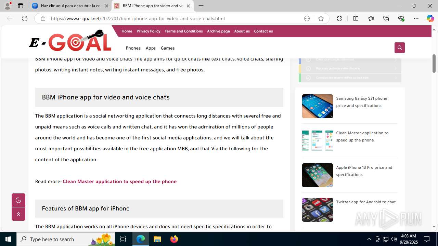This screenshot has height=246, width=438.
Task: Click the scrollbar down arrow
Action: [434, 227]
